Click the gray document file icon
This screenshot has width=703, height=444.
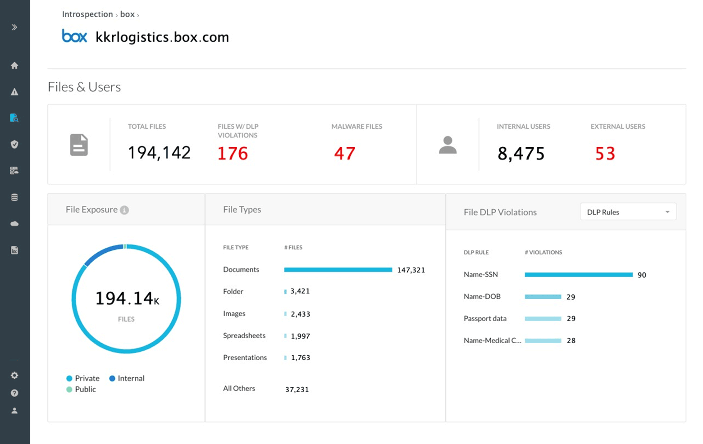click(x=79, y=145)
